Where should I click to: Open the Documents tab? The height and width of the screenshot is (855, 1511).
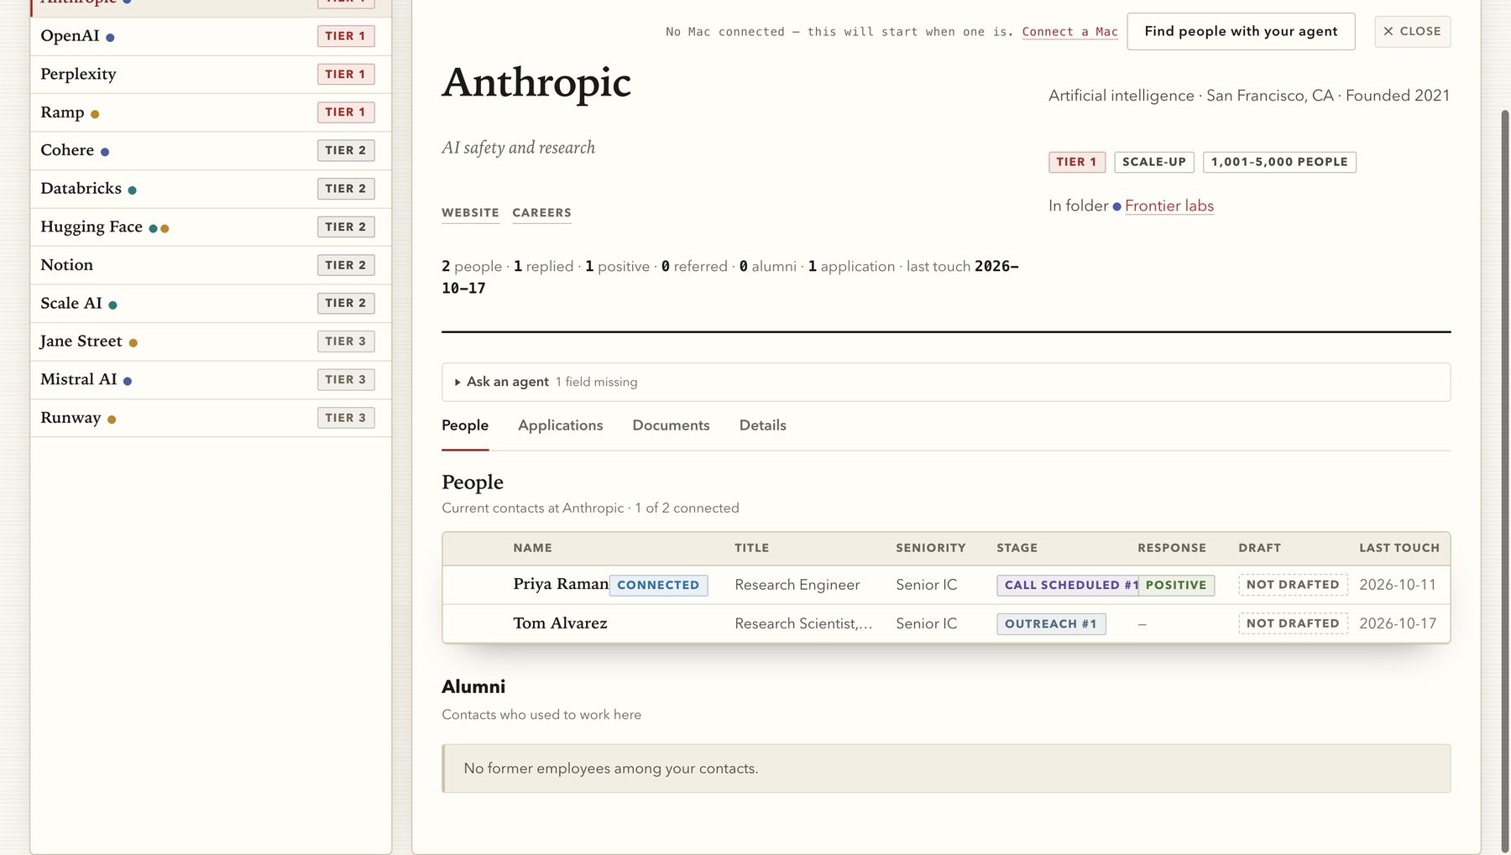671,425
